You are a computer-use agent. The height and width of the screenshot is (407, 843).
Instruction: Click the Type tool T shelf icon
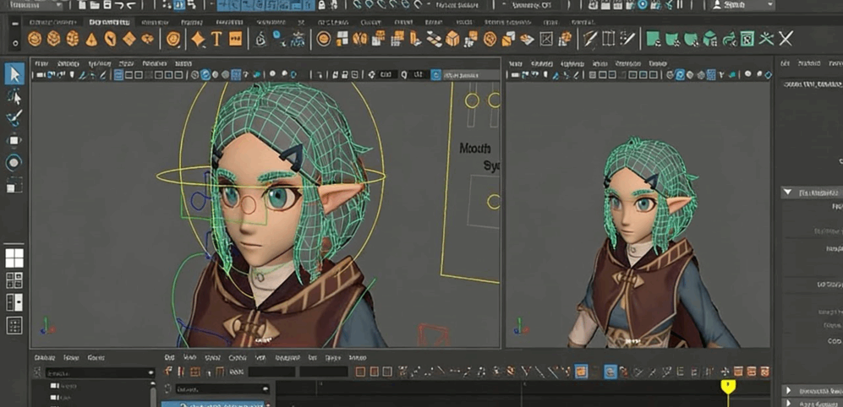[x=216, y=39]
